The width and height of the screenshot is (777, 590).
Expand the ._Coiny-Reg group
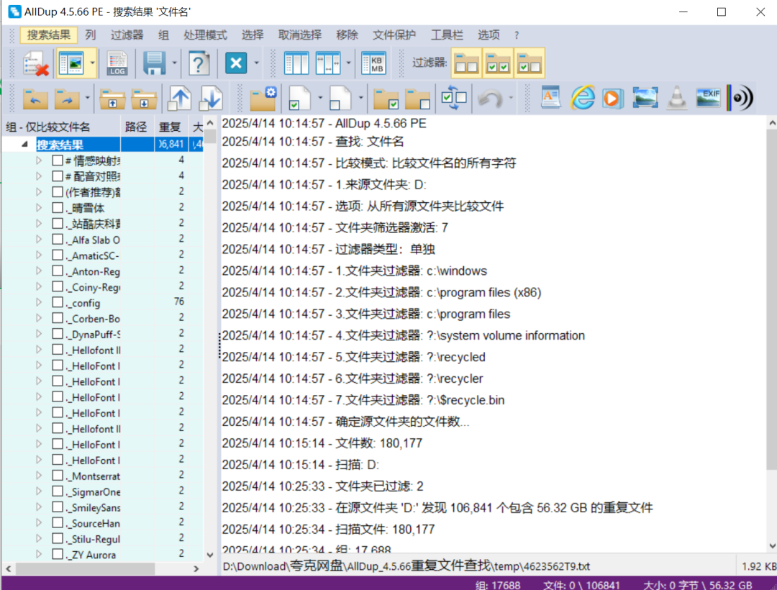click(x=39, y=286)
